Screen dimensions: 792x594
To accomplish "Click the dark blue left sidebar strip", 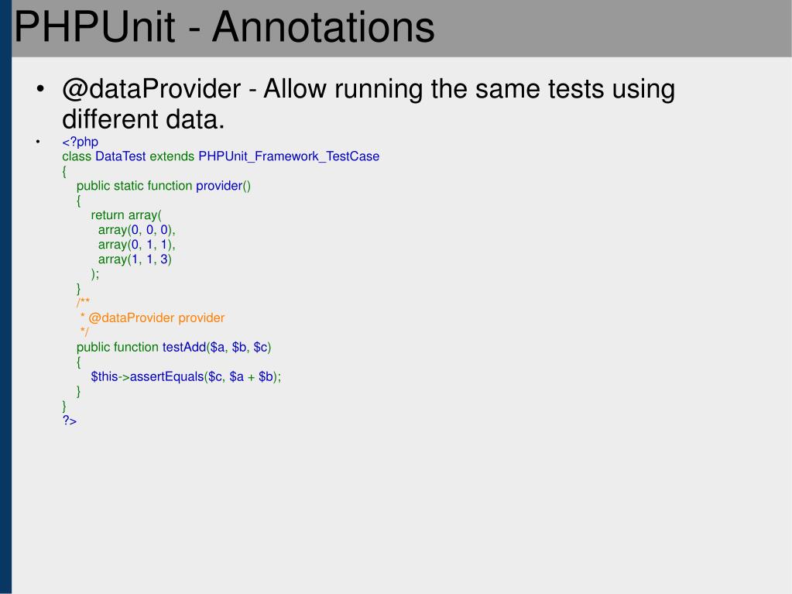I will point(5,297).
